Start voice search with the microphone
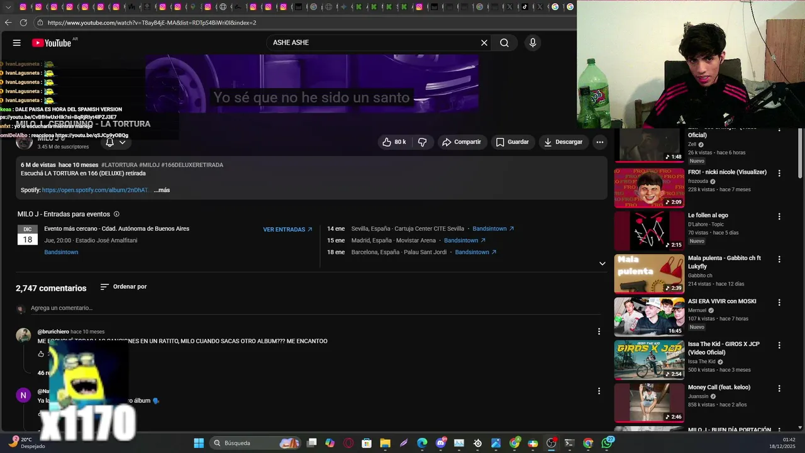The height and width of the screenshot is (453, 805). (x=533, y=43)
